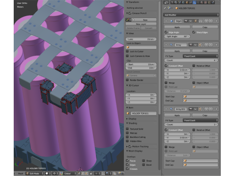Click the HOLDER TOP.001 item name field
Viewport: 235px width, 176px height.
click(x=143, y=113)
